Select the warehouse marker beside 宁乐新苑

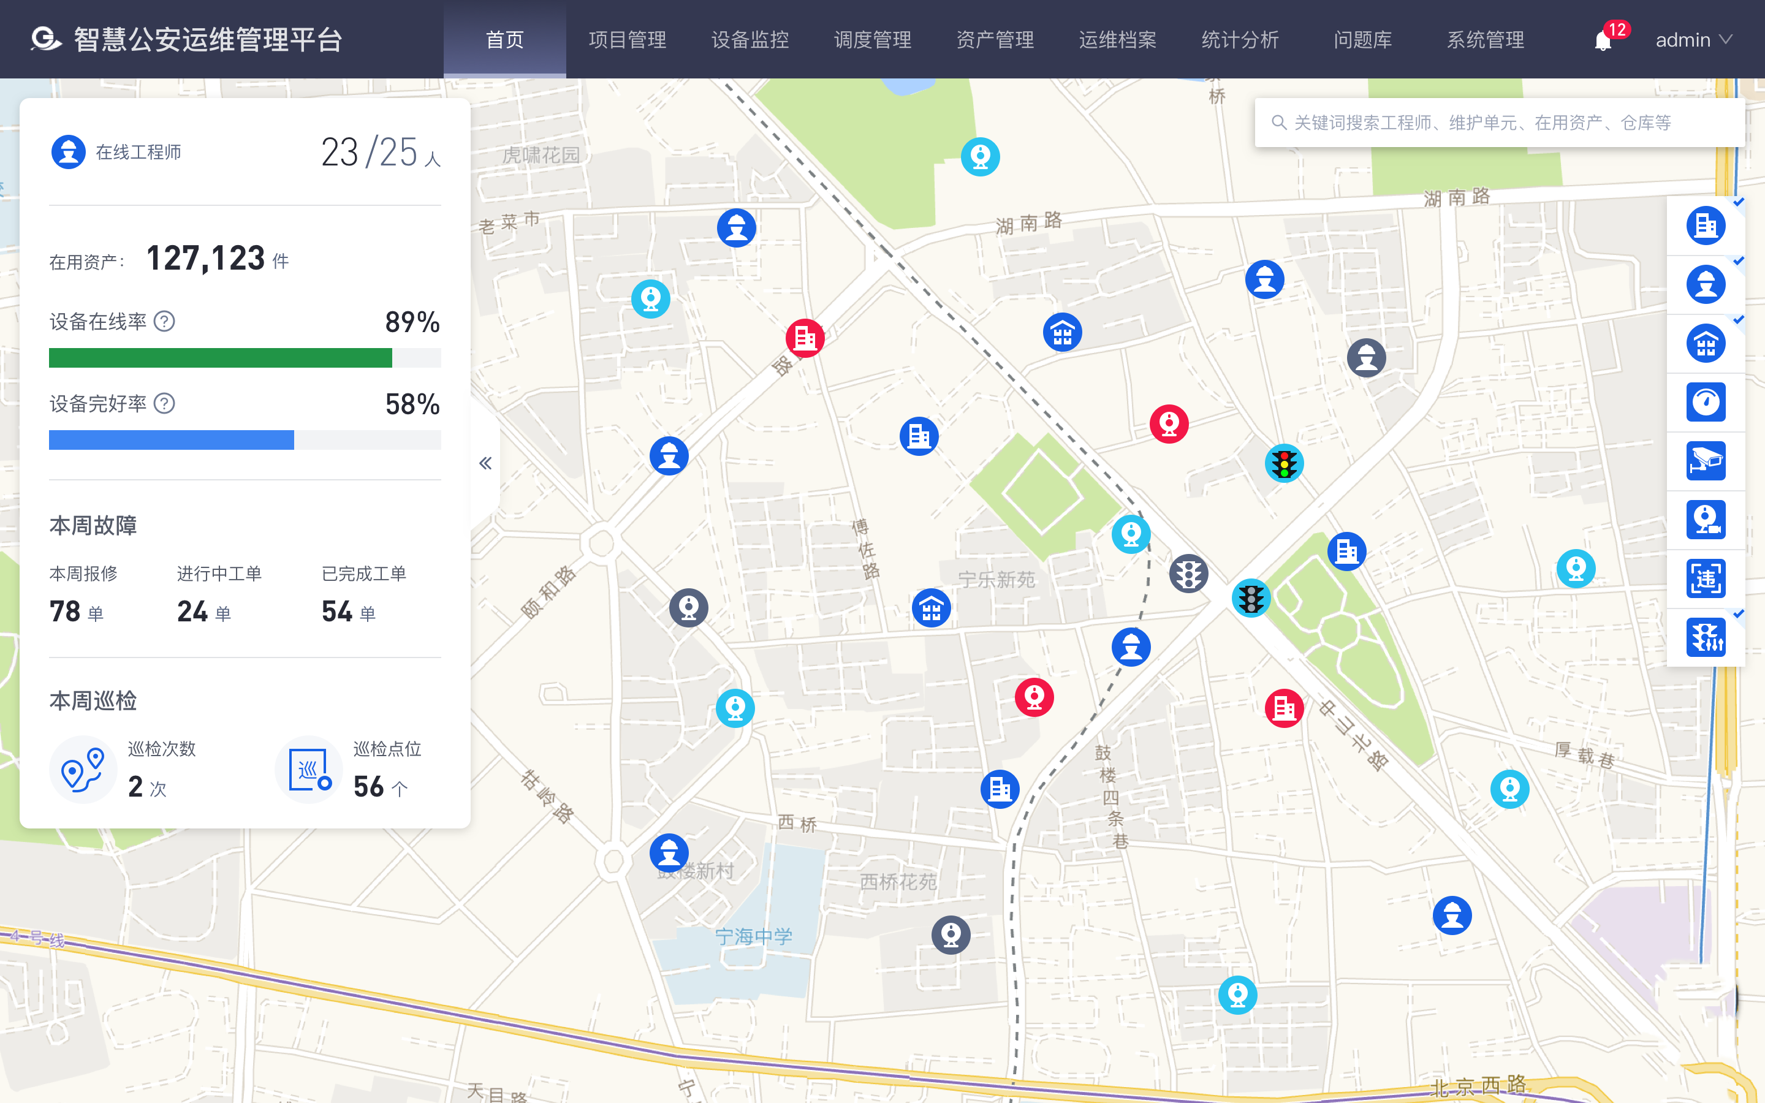click(932, 608)
